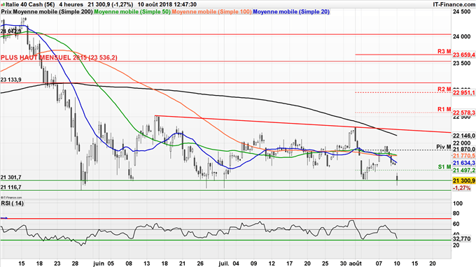This screenshot has width=476, height=267.
Task: Click the 'S1 M' support label
Action: click(x=444, y=167)
